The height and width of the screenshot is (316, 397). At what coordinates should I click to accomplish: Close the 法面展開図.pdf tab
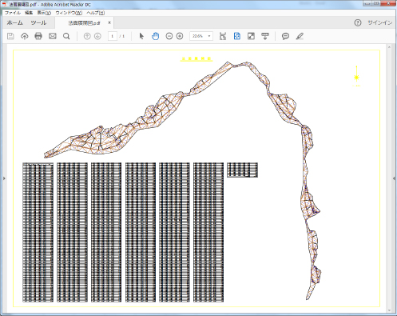pos(109,22)
